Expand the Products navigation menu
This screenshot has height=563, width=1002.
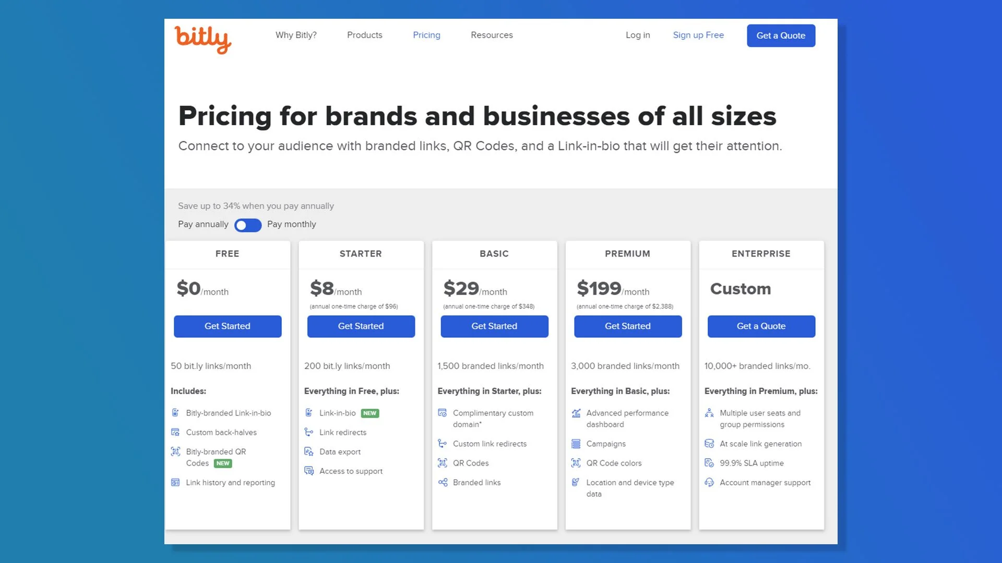[364, 35]
